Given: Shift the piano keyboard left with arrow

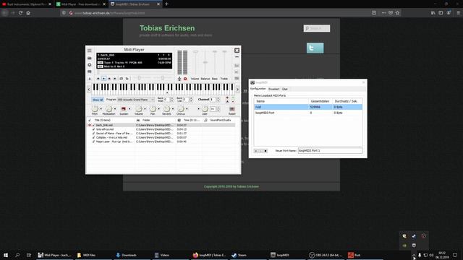Looking at the screenshot, I should click(x=89, y=90).
